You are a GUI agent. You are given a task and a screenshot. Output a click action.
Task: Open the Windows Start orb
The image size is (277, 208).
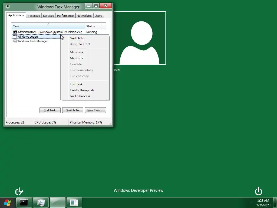coord(7,203)
